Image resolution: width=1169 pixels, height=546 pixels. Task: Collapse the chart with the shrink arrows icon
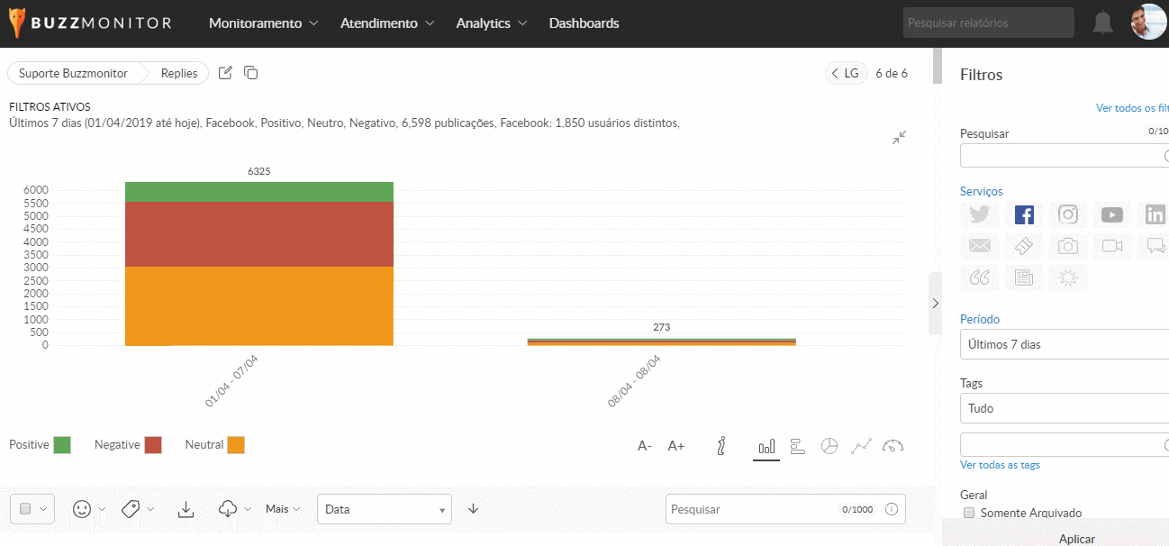click(899, 137)
